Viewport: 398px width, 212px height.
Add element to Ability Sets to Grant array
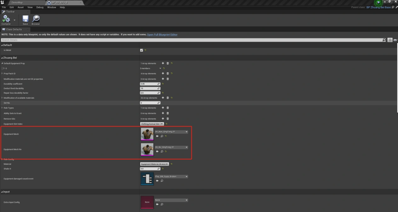coord(163,113)
